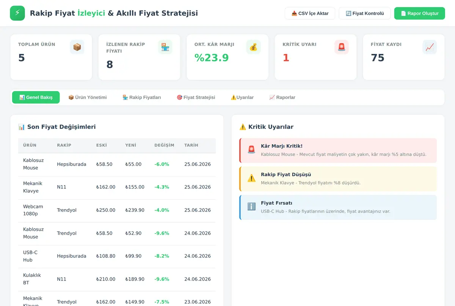Screen dimensions: 455x306
Task: Click the -8.2% change value
Action: (x=162, y=256)
